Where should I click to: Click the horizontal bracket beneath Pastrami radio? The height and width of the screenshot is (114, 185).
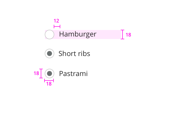coord(49,80)
